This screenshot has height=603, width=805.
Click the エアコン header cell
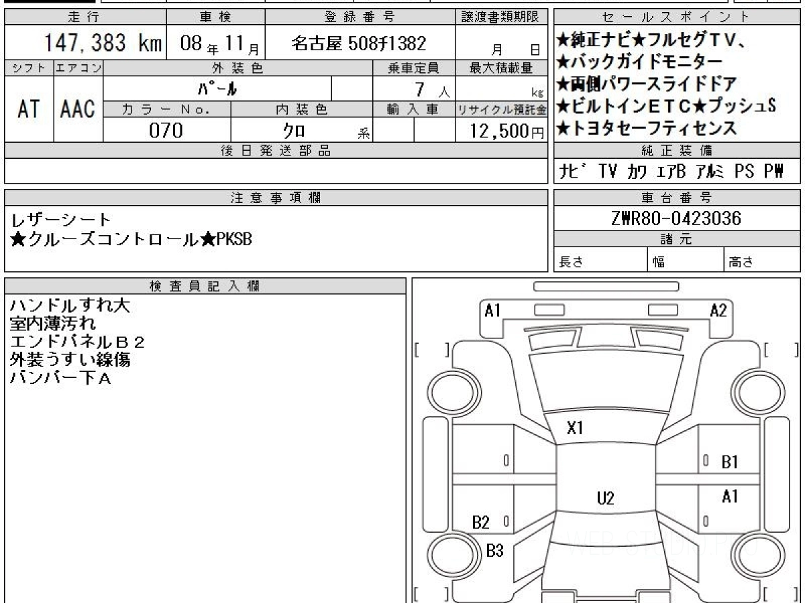click(x=78, y=68)
